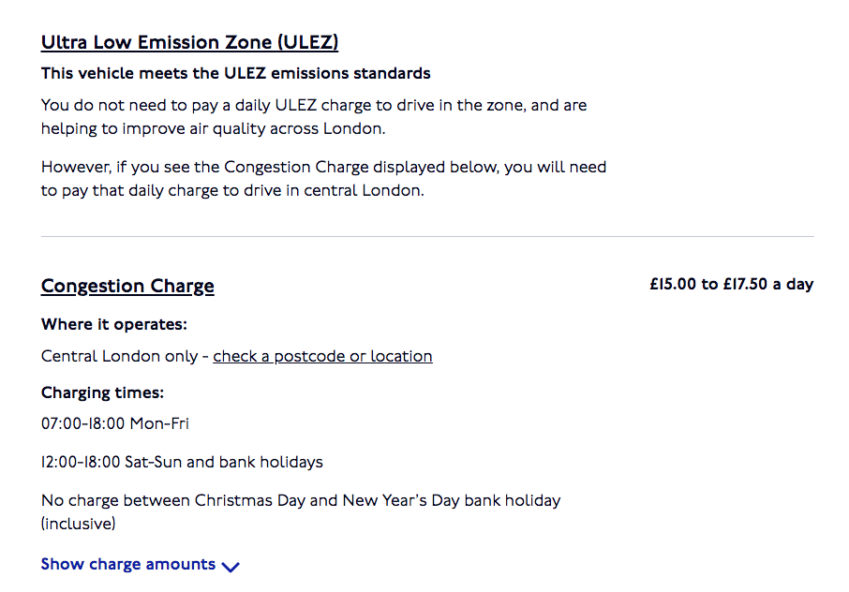Click the Charging times label
The width and height of the screenshot is (849, 592).
point(102,392)
